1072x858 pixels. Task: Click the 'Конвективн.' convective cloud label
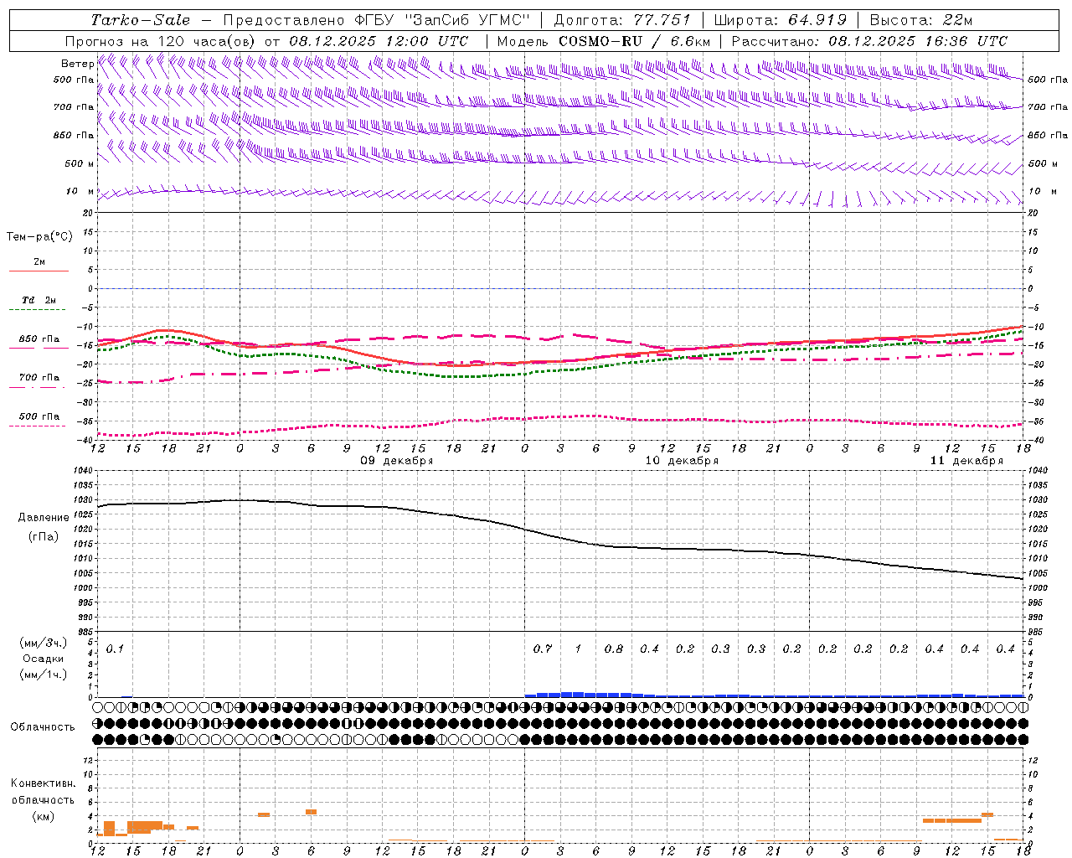(x=44, y=783)
